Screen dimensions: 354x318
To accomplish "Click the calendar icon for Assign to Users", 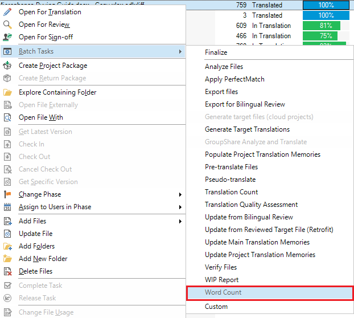I will click(7, 207).
